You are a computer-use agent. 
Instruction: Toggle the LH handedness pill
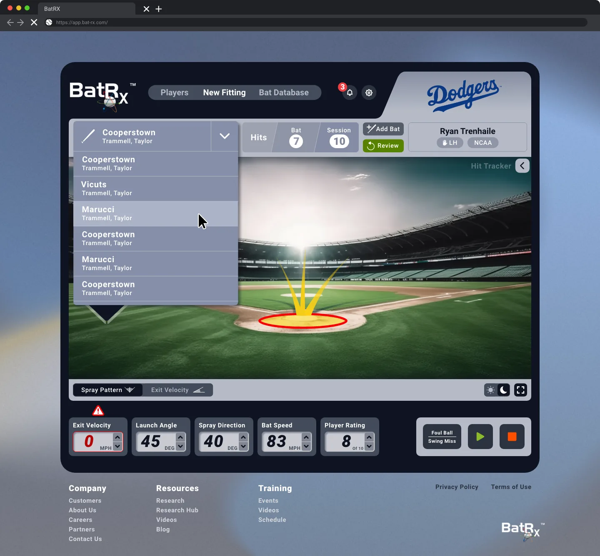[450, 143]
